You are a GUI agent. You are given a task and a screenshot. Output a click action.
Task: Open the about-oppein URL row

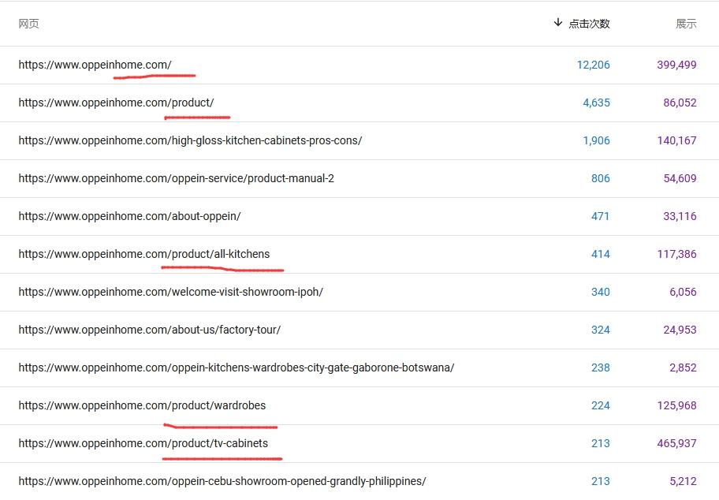(129, 216)
